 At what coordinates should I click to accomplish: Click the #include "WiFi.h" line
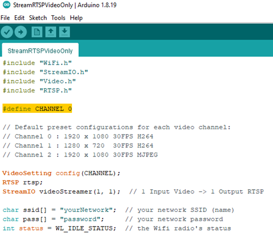tap(37, 63)
